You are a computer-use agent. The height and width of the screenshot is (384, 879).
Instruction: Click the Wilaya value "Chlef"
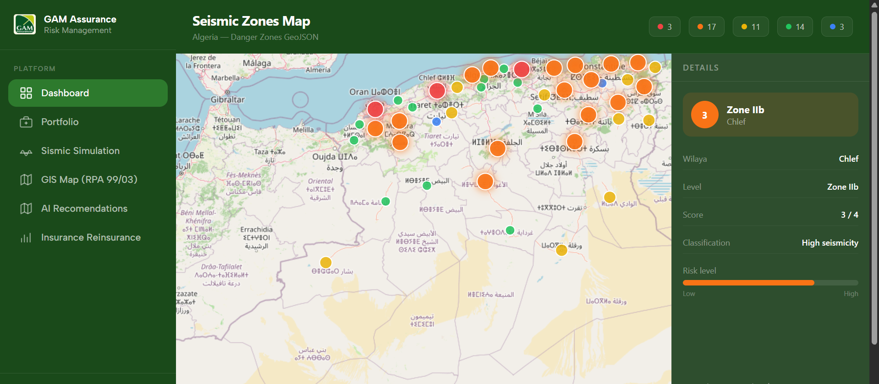(x=848, y=159)
